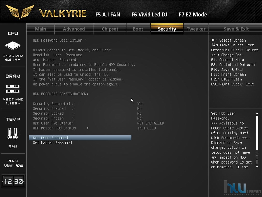Image resolution: width=262 pixels, height=197 pixels.
Task: Click the 34° temperature reading
Action: [x=13, y=147]
